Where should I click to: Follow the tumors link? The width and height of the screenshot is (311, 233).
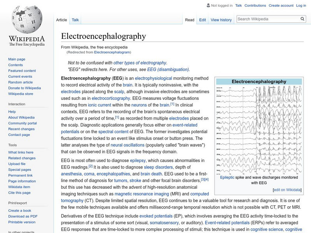point(121,181)
